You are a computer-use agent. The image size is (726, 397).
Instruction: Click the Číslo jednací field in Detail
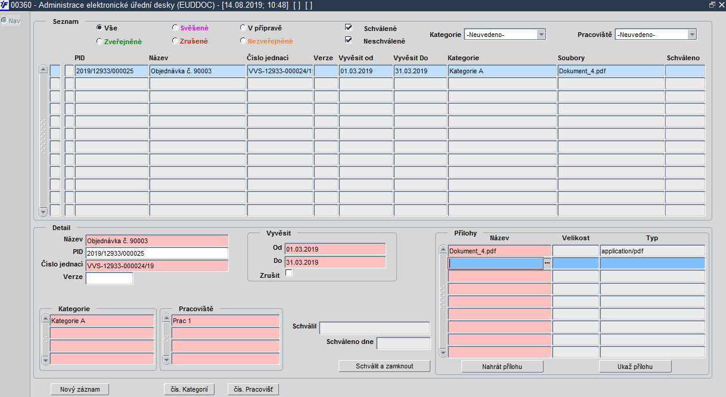(157, 266)
